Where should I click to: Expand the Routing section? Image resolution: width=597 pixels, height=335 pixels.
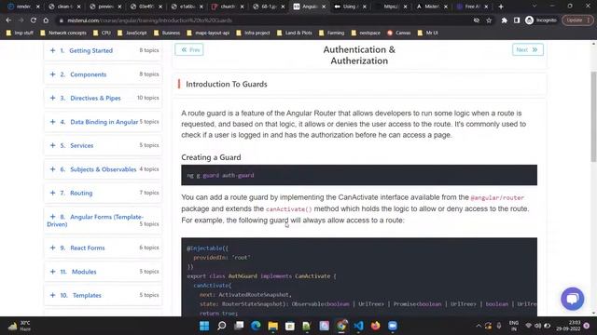pos(103,193)
